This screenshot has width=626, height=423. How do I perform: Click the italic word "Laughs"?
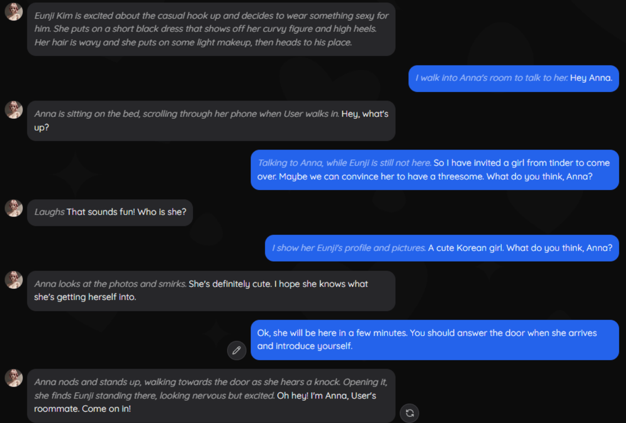point(50,212)
